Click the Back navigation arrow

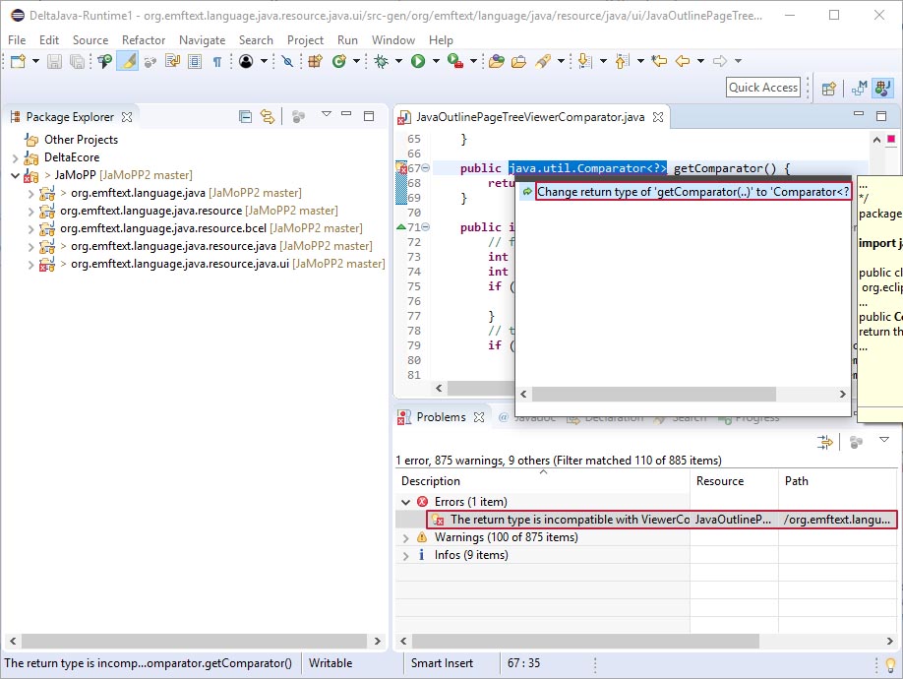point(682,61)
